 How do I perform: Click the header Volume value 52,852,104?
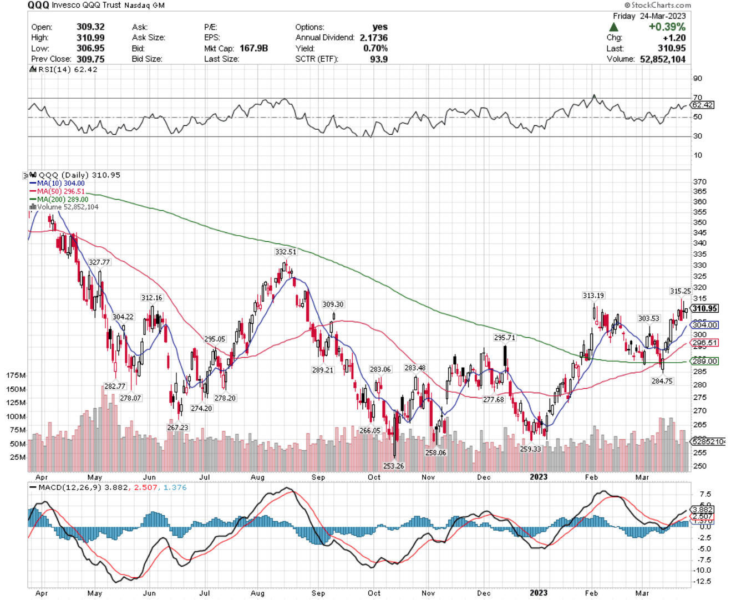[663, 59]
